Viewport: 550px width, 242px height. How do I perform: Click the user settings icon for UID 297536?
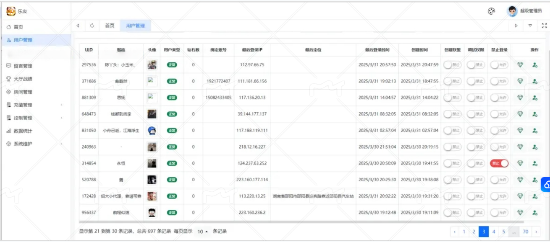(x=534, y=65)
